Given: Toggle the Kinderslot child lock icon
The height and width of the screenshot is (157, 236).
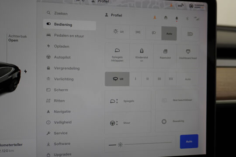Looking at the screenshot, I should pyautogui.click(x=142, y=51).
